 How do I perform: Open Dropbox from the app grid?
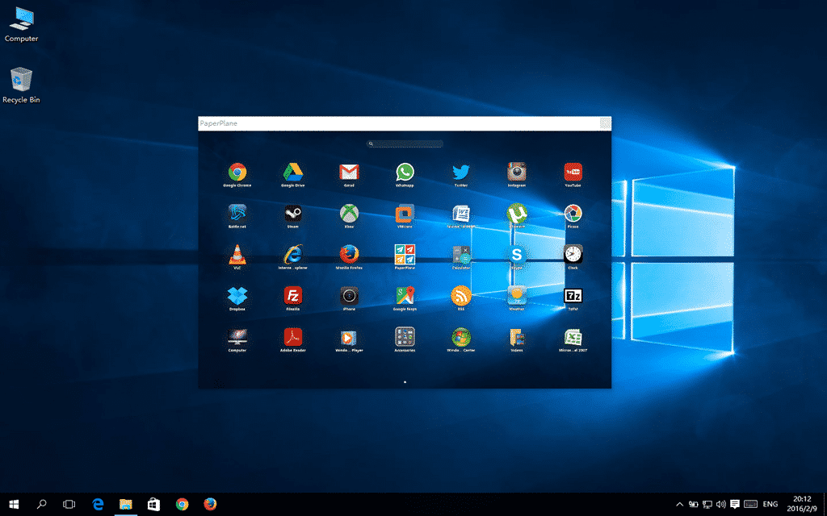click(237, 296)
